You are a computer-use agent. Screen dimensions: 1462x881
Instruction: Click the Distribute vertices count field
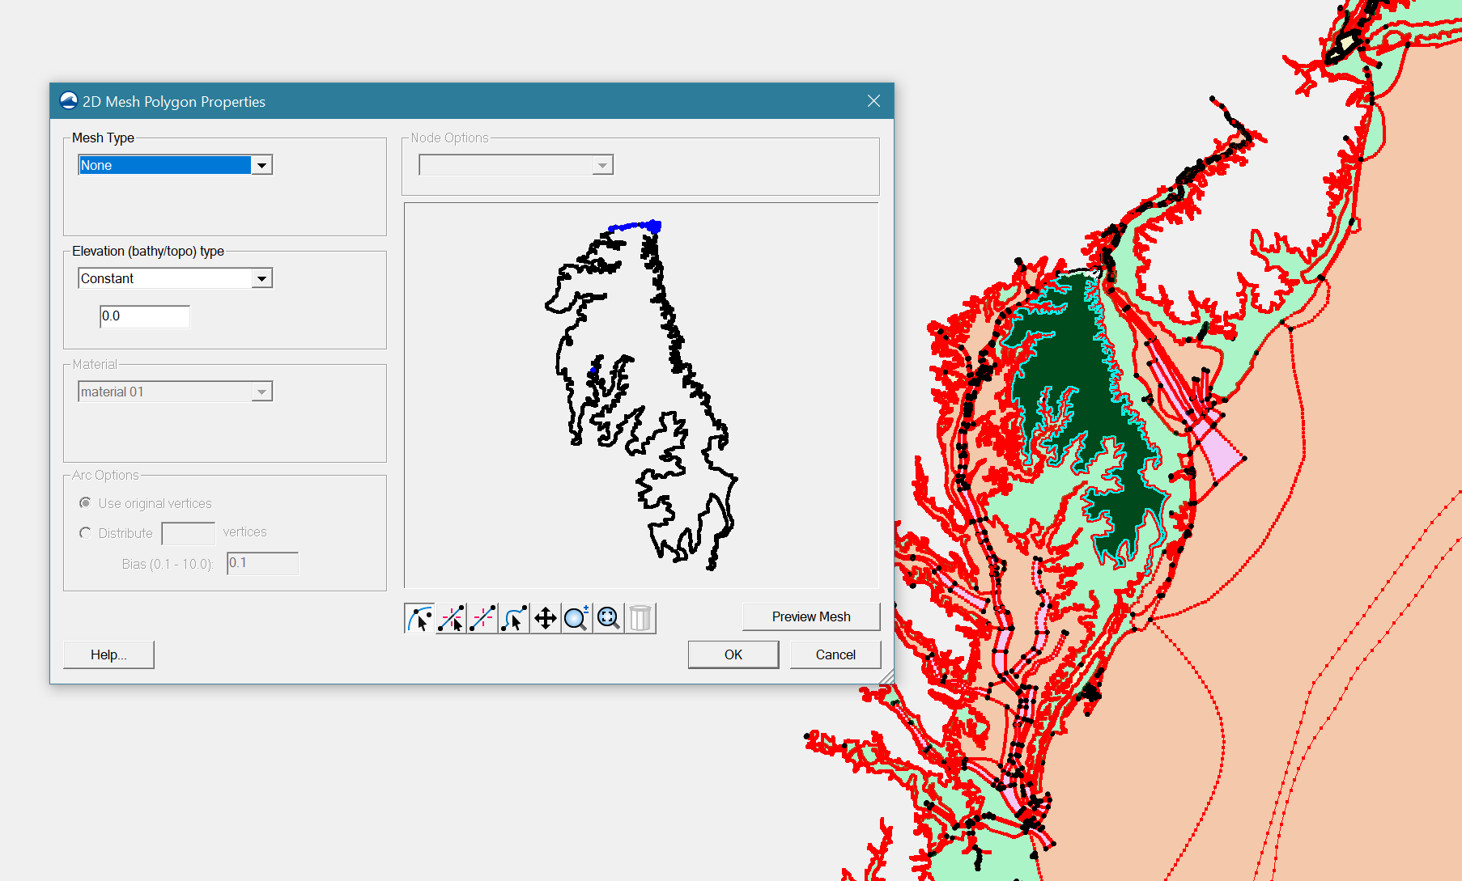click(x=189, y=533)
